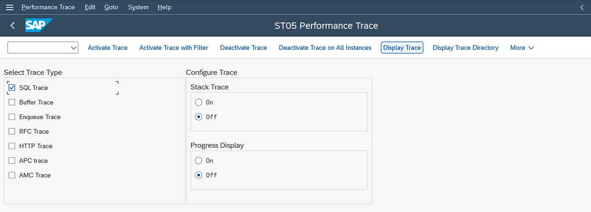Viewport: 591px width, 212px height.
Task: Select Progress Display On radio button
Action: click(198, 160)
